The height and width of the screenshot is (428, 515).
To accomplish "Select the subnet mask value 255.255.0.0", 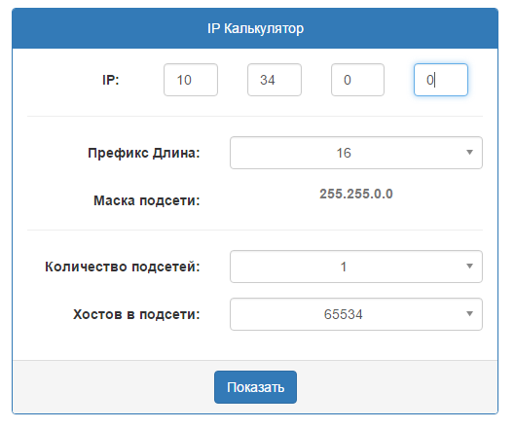I will tap(356, 194).
